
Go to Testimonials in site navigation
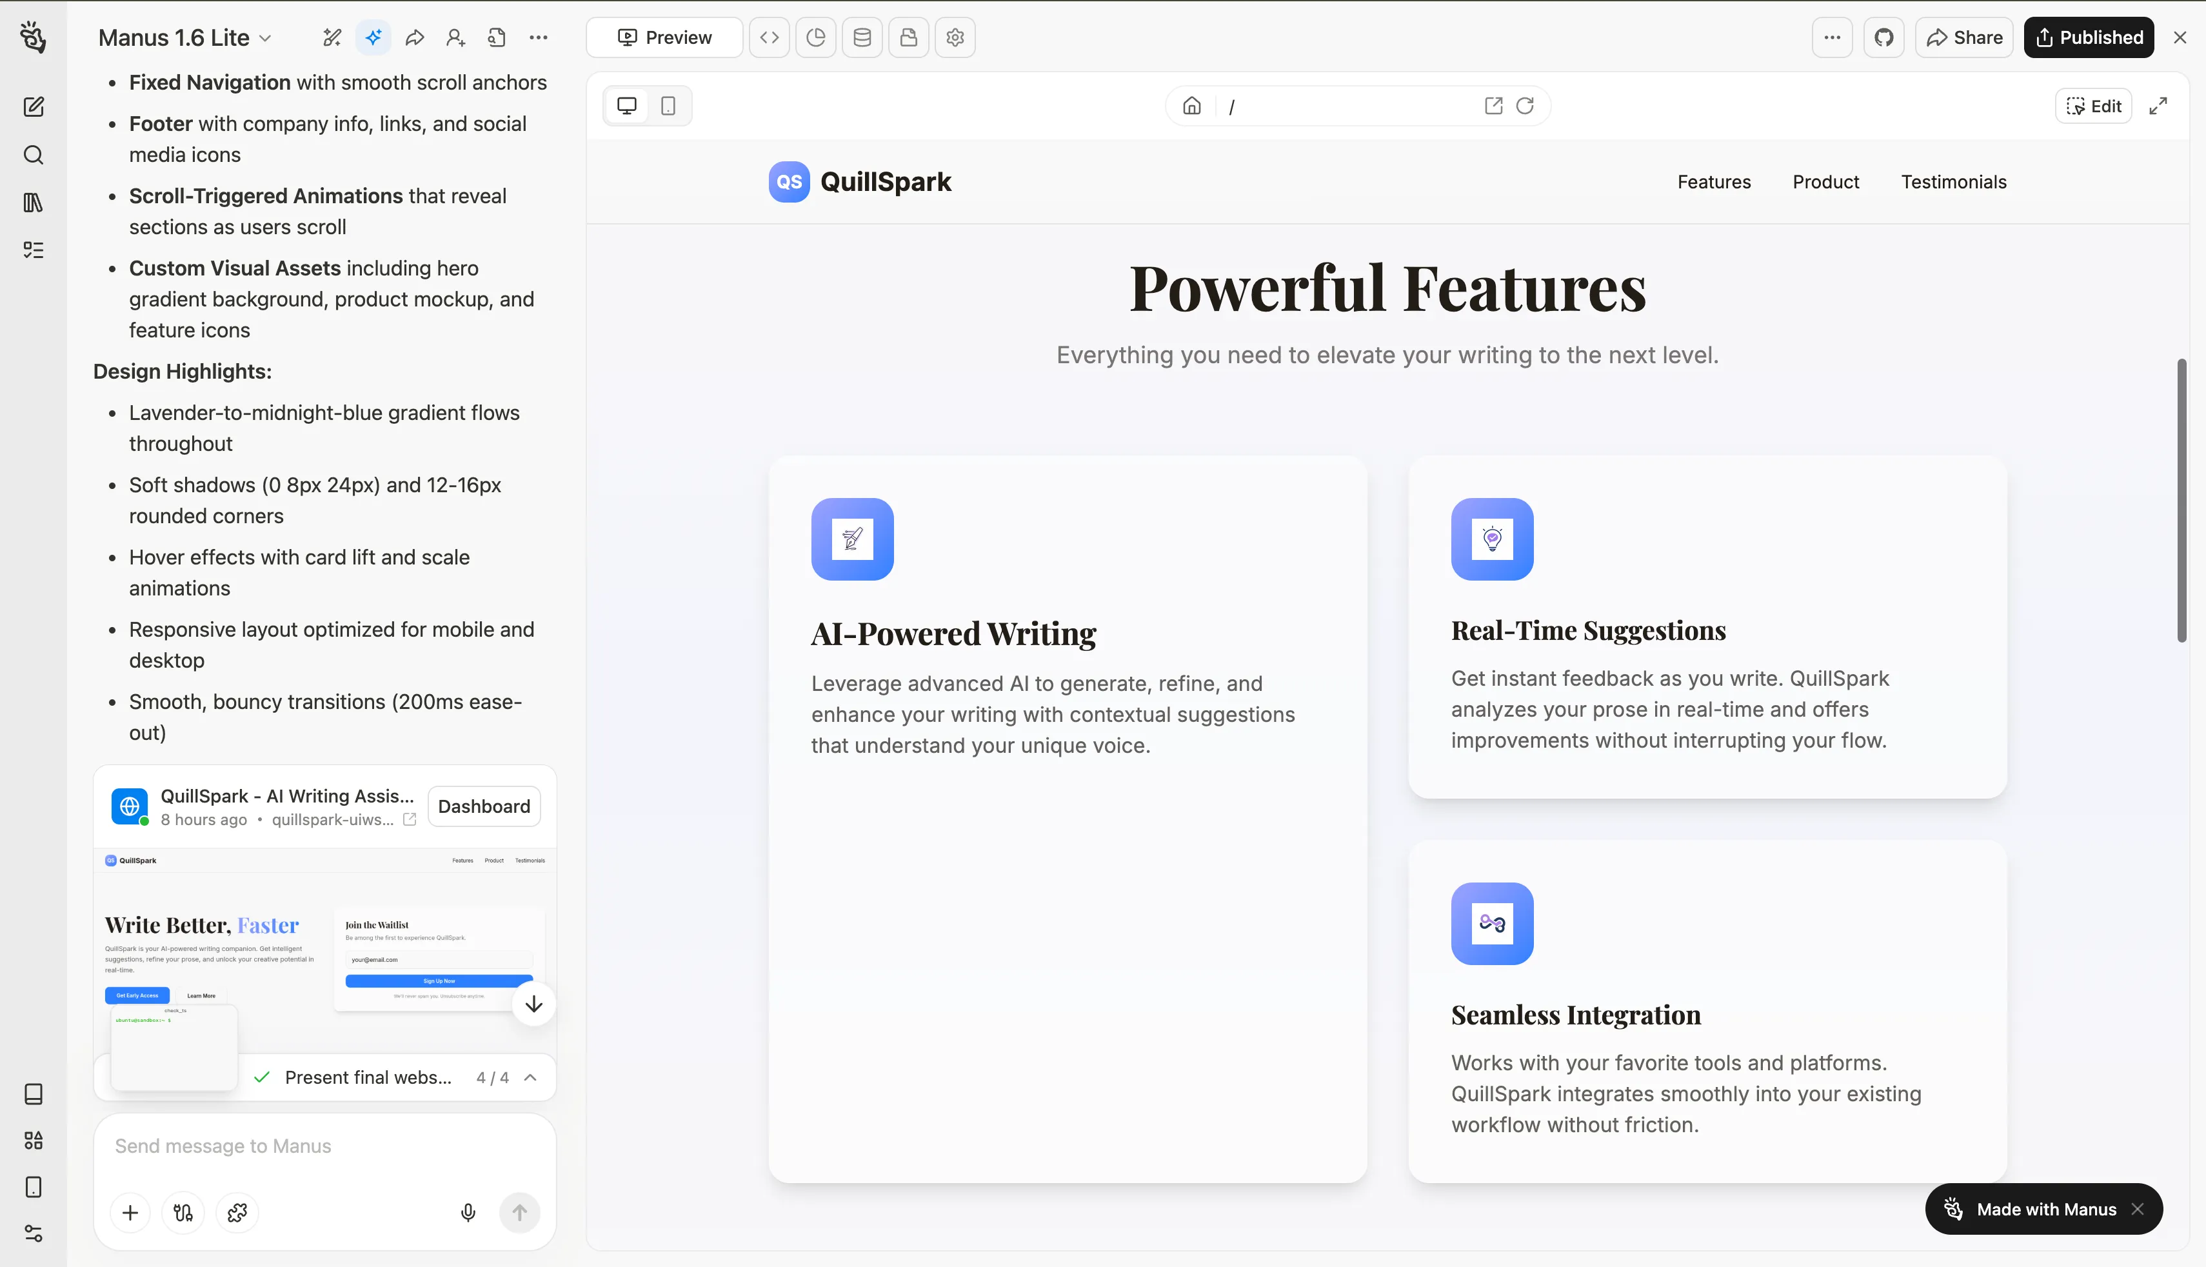pyautogui.click(x=1953, y=182)
